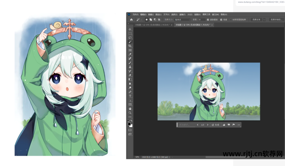Screen dimensions: 285x166
Task: Choose Intersect with Selection mode
Action: click(x=159, y=20)
